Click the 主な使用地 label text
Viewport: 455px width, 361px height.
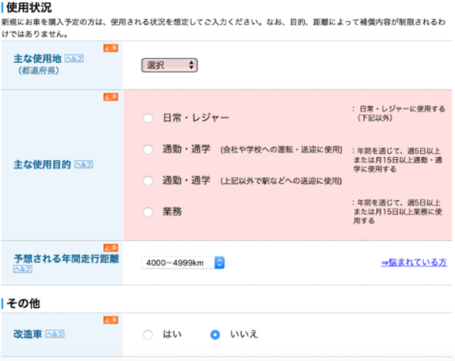click(x=37, y=58)
